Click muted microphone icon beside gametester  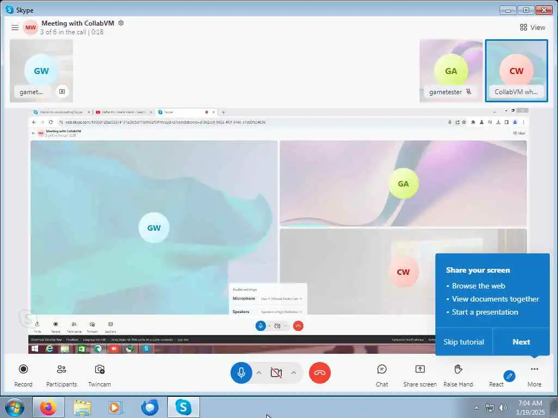tap(469, 91)
